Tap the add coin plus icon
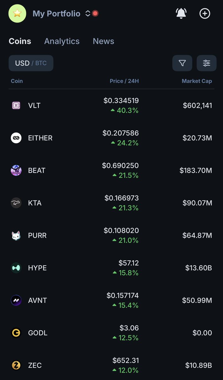Screen dimensions: 223x380 point(205,14)
